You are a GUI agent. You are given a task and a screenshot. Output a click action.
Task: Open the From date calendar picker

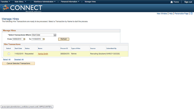24,39
